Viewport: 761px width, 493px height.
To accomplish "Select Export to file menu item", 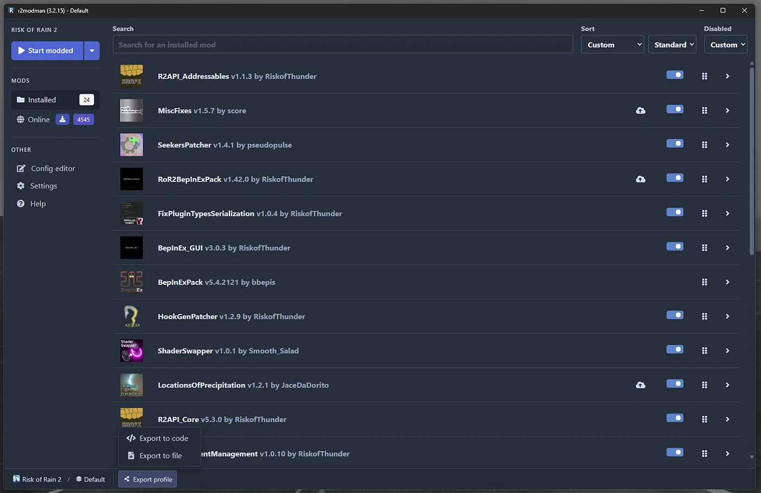I will pyautogui.click(x=160, y=455).
